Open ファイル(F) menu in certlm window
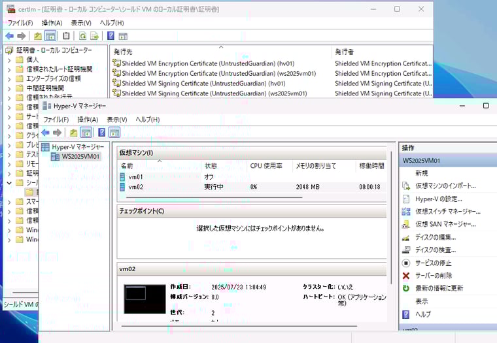Viewport: 497px width, 343px height. 20,23
